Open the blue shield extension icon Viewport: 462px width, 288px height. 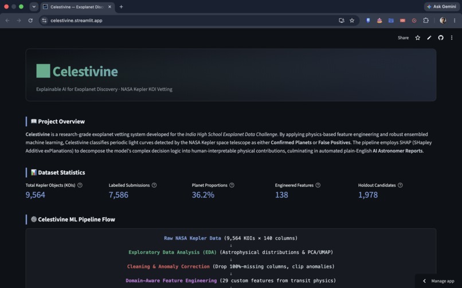pos(368,21)
